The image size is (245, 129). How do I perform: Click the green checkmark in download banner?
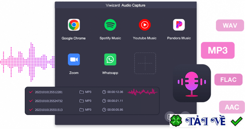(237, 121)
